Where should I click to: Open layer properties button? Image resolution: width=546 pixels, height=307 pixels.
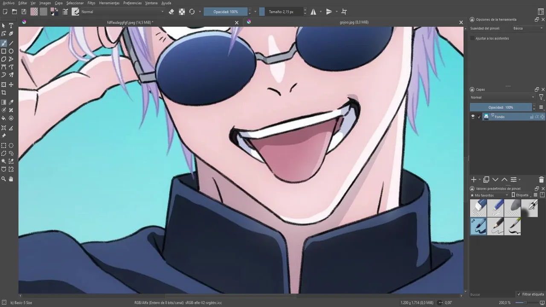click(x=514, y=180)
